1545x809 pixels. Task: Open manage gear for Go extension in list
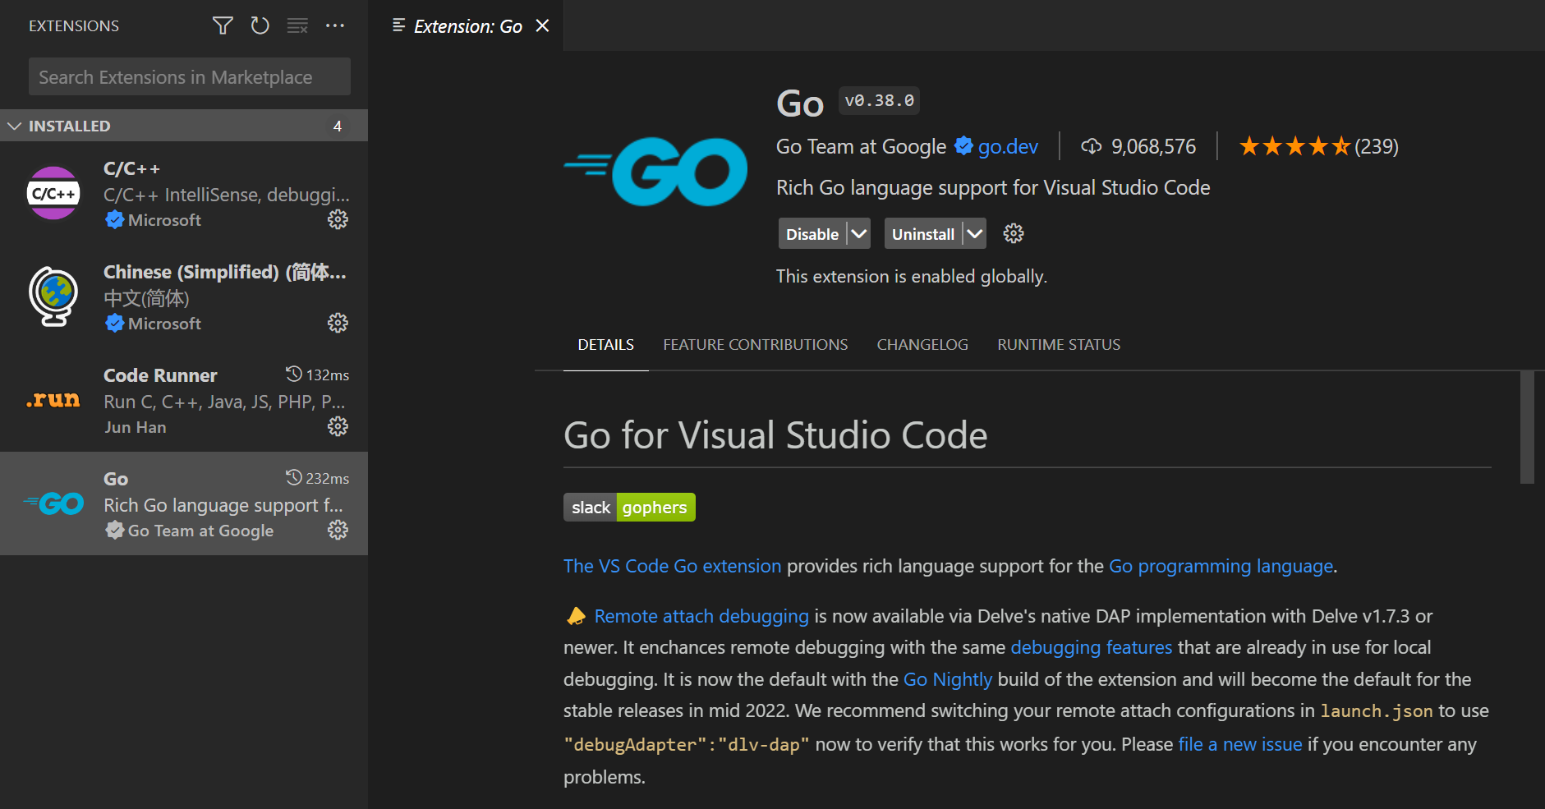click(x=338, y=530)
